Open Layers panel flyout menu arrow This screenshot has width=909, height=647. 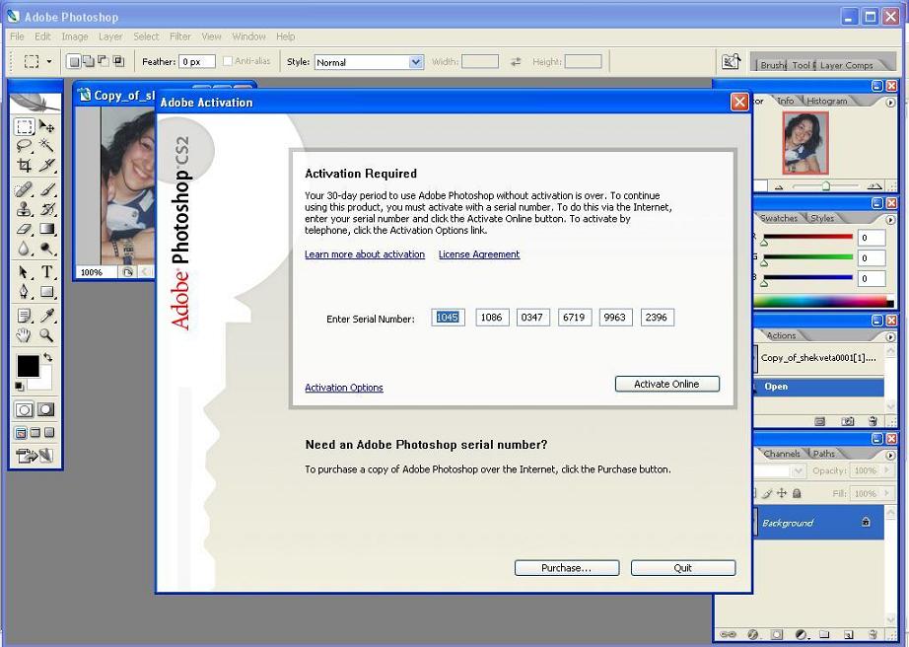(x=890, y=455)
